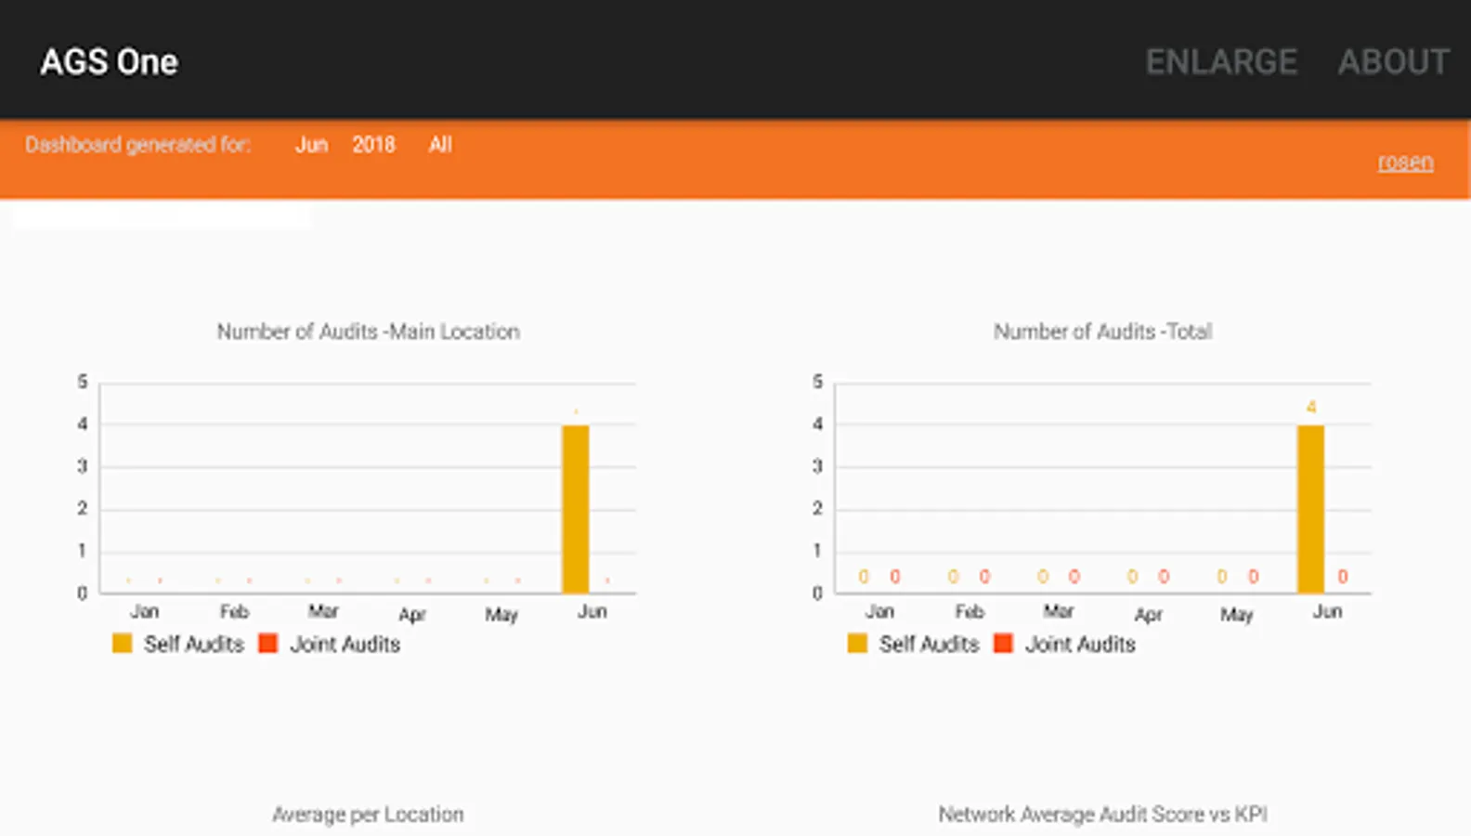Click the May axis label in Total chart
This screenshot has width=1471, height=836.
pyautogui.click(x=1237, y=614)
